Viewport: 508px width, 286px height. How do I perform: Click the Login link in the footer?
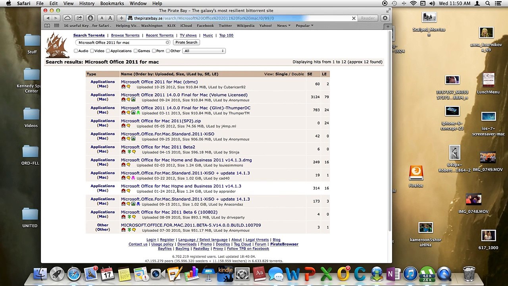(x=151, y=240)
